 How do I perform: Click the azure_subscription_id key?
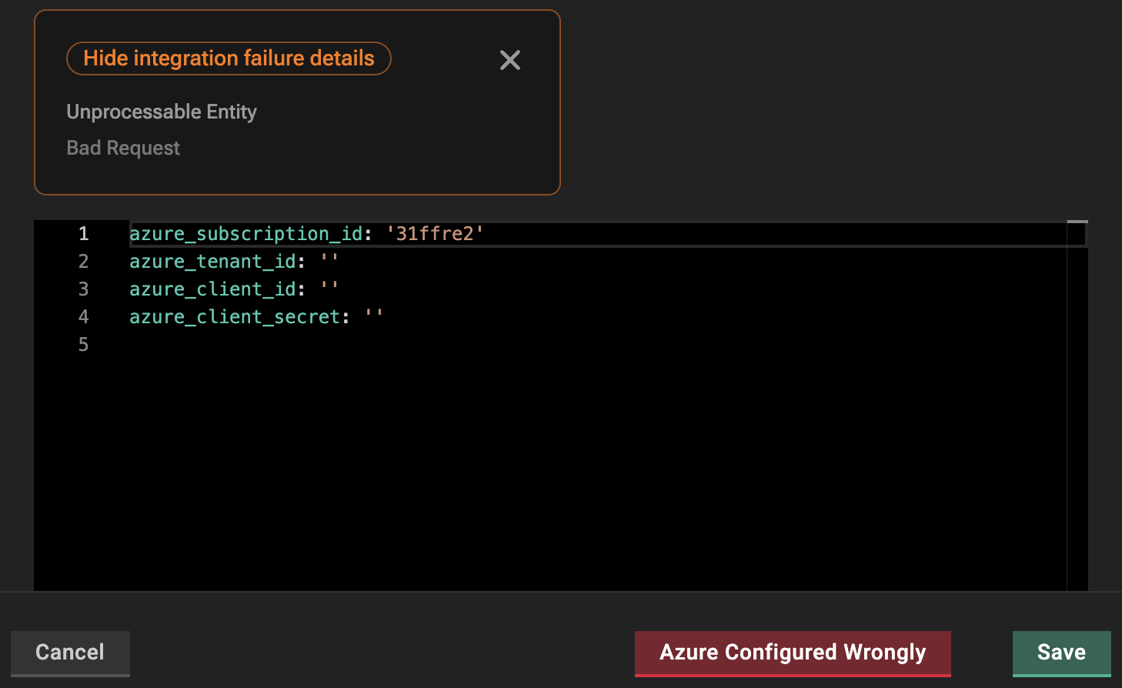click(x=245, y=234)
